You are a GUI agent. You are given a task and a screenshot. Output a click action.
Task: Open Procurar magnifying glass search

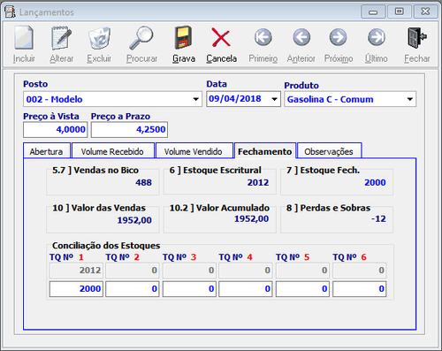coord(141,38)
